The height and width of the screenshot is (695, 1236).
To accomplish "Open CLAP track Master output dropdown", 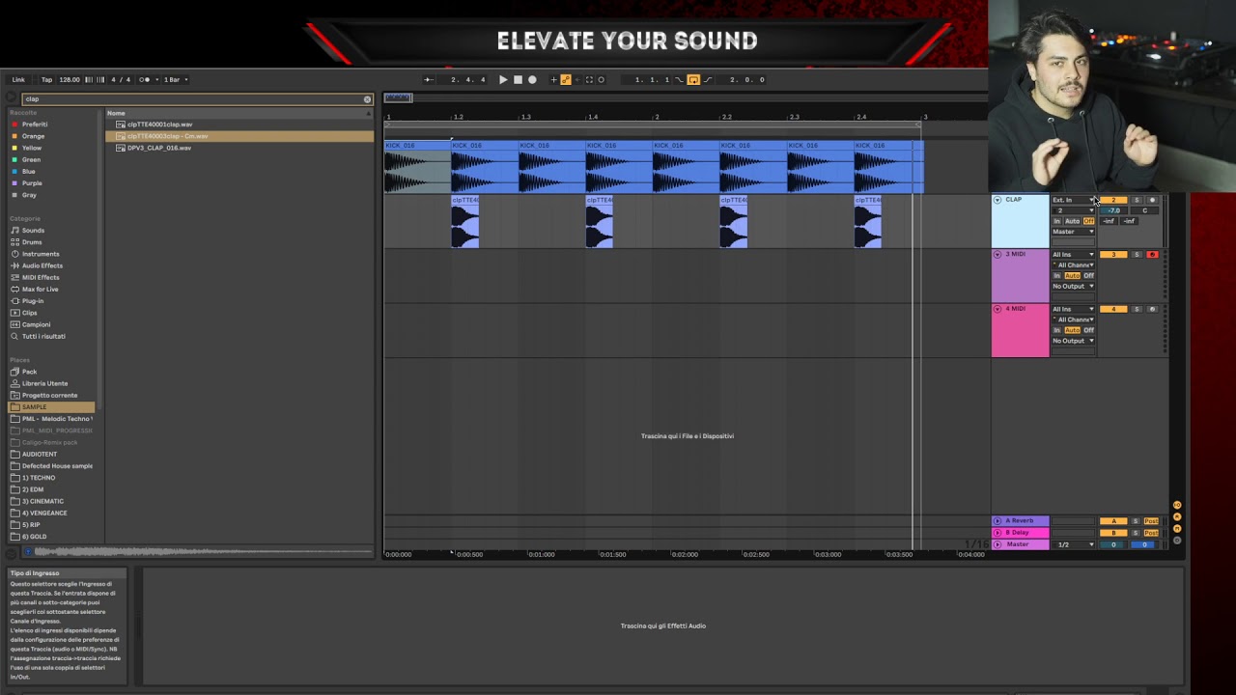I will coord(1074,232).
